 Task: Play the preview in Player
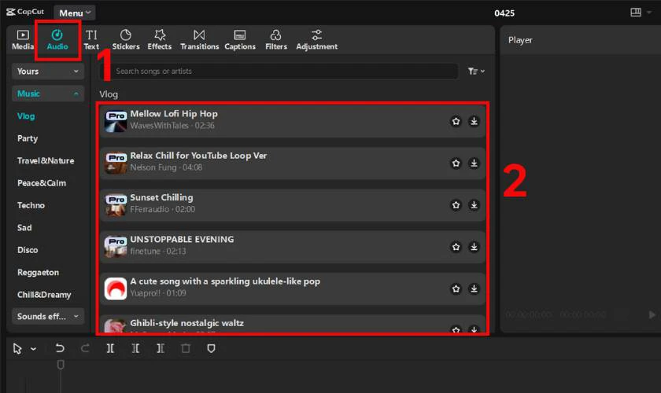pyautogui.click(x=652, y=314)
